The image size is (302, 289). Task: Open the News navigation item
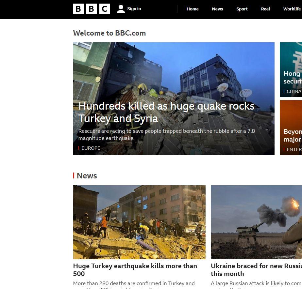(x=217, y=9)
